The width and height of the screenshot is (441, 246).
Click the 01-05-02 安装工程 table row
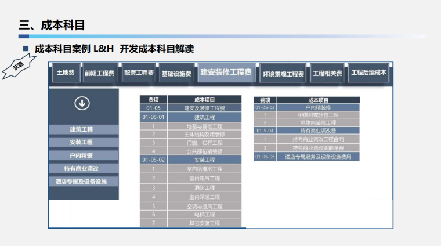pos(190,160)
